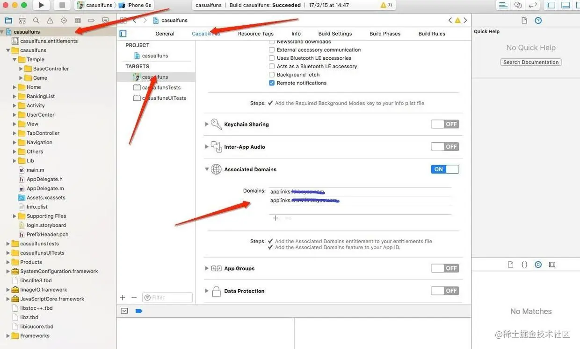Turn on Inter-App Audio switch
Viewport: 580px width, 349px height.
[445, 147]
